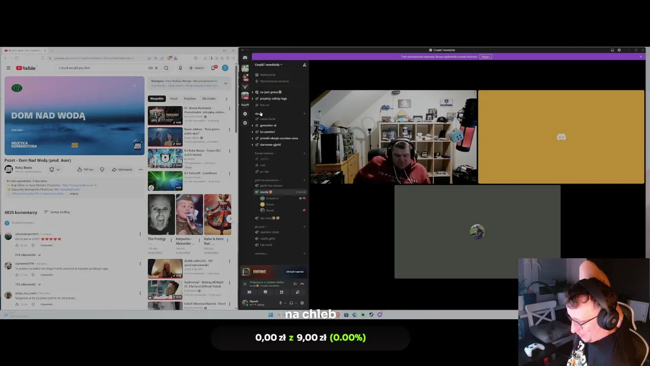Screen dimensions: 650x366
Task: Click Discord home direct messages icon
Action: pos(245,57)
